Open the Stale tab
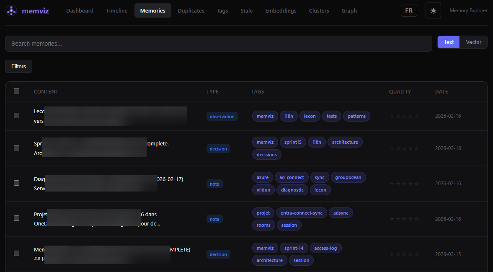The width and height of the screenshot is (493, 272). pos(246,11)
